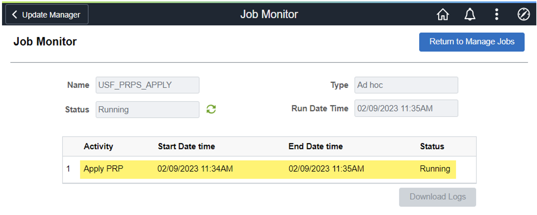Click the Job Monitor banner title
Viewport: 537px width, 215px height.
pos(269,14)
